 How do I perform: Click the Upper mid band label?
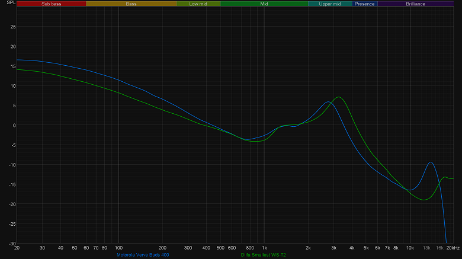coord(330,4)
